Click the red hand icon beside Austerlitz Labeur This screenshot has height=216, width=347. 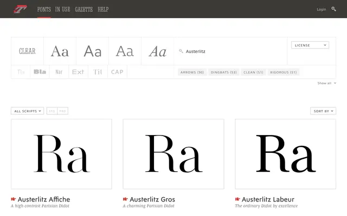coord(237,199)
